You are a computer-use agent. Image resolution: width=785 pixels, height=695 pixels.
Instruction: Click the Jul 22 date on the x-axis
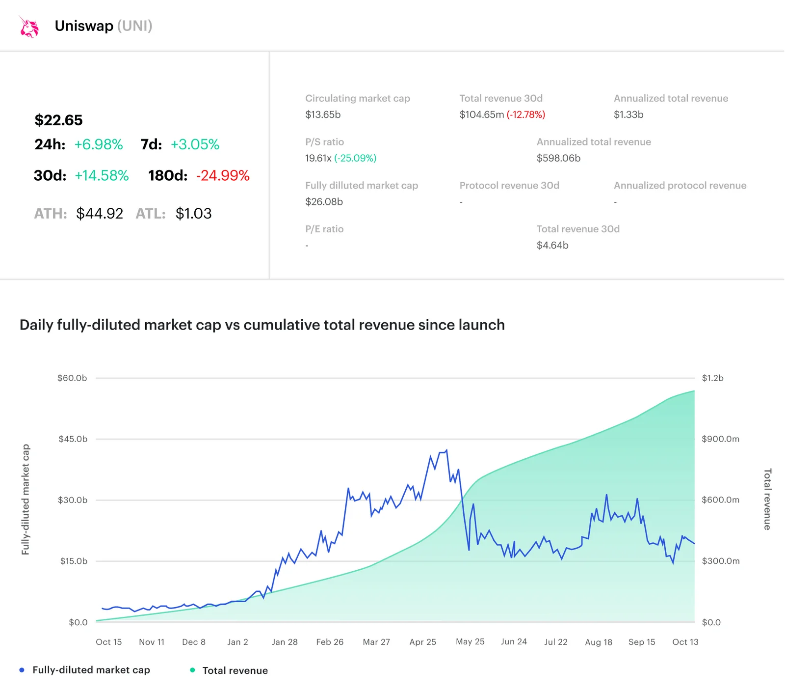pyautogui.click(x=556, y=642)
